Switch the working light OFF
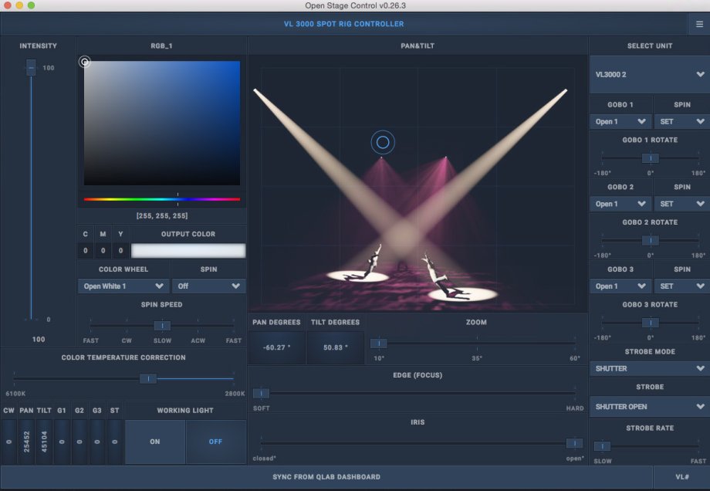710x491 pixels. pos(216,442)
